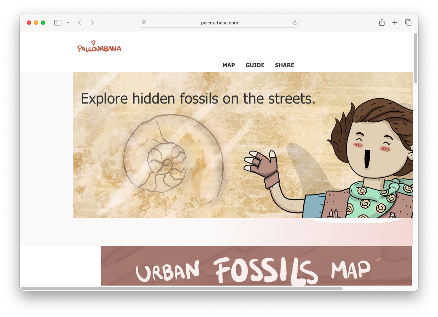Viewport: 438px width, 317px height.
Task: Reload the page with the refresh icon
Action: pos(295,23)
